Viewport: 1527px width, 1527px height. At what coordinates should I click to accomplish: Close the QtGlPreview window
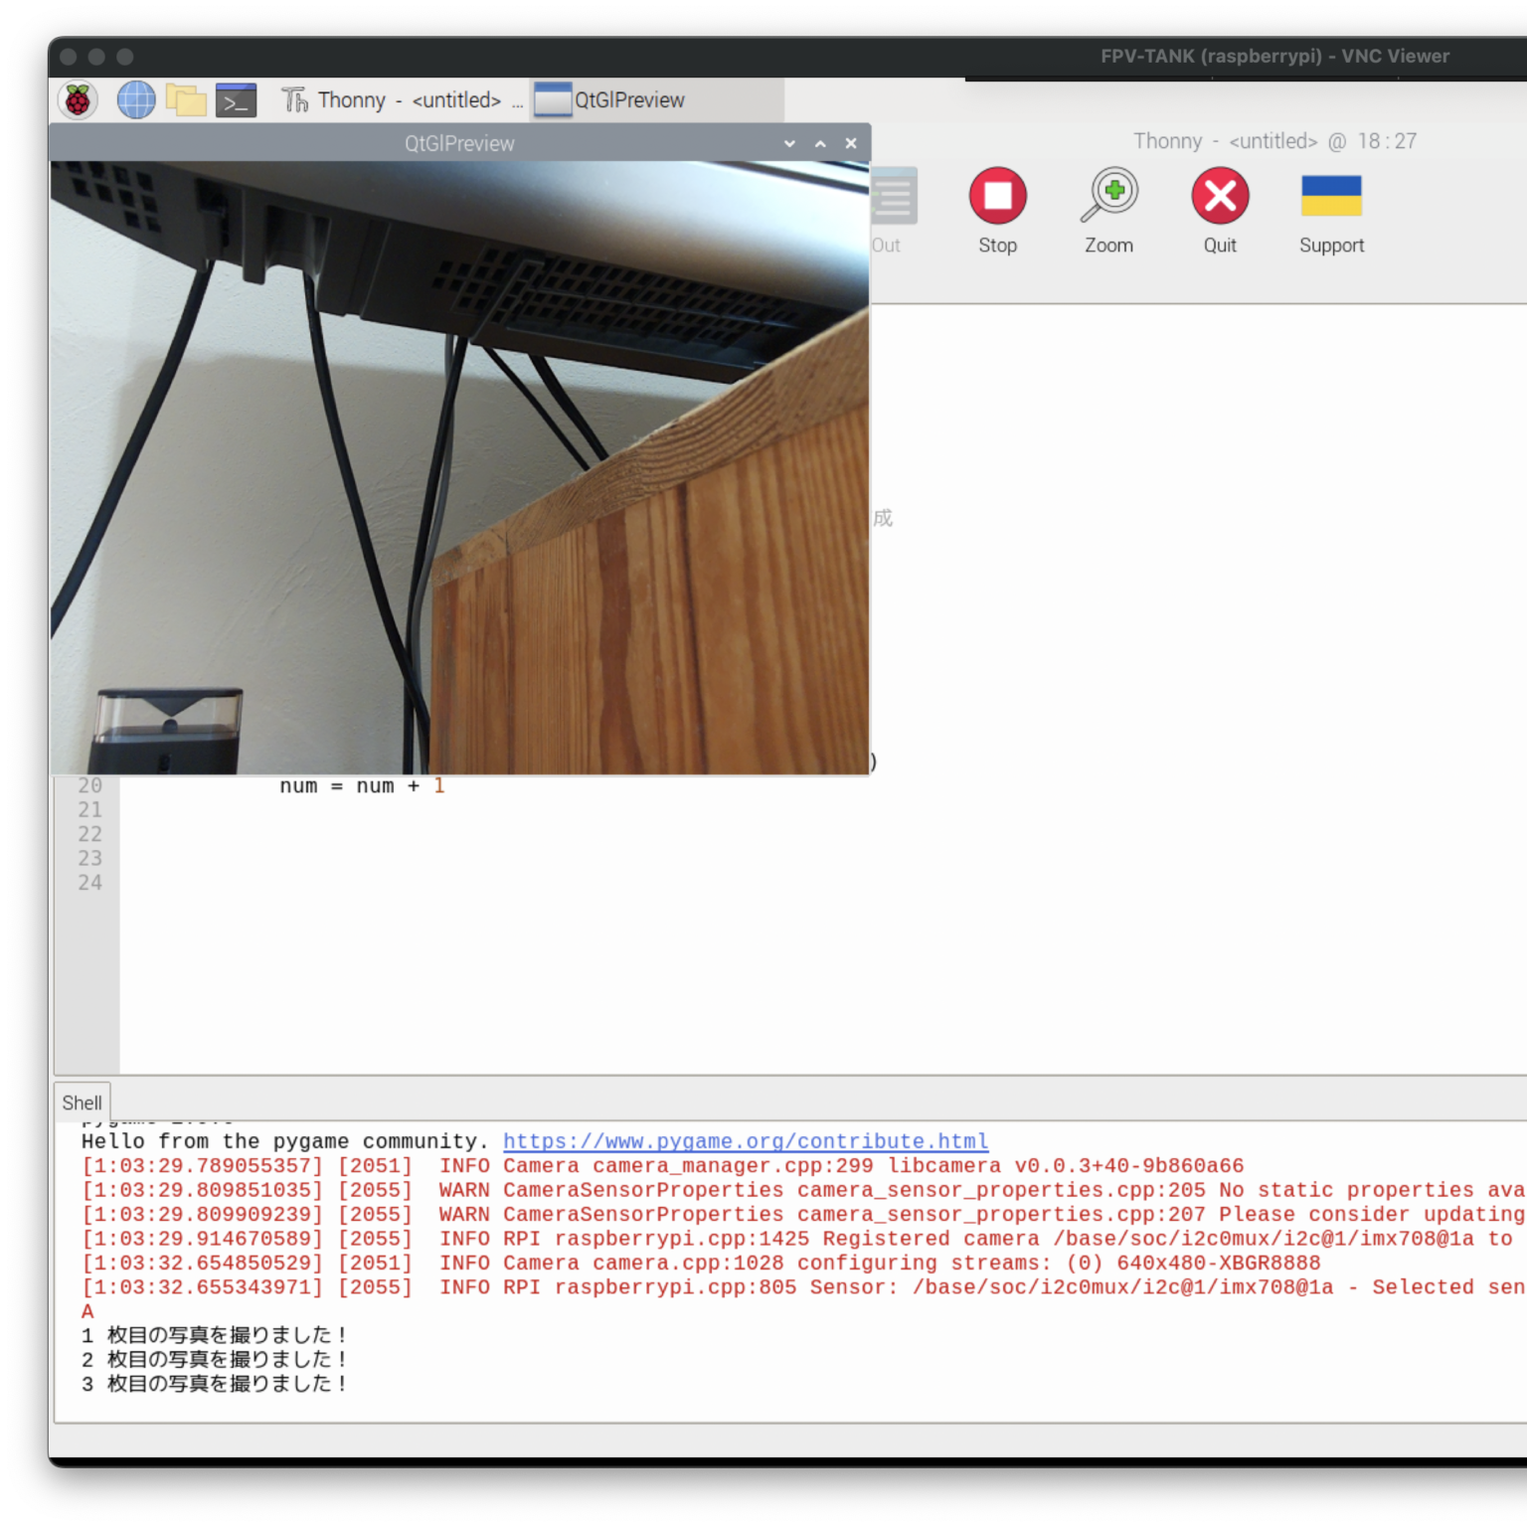tap(851, 143)
